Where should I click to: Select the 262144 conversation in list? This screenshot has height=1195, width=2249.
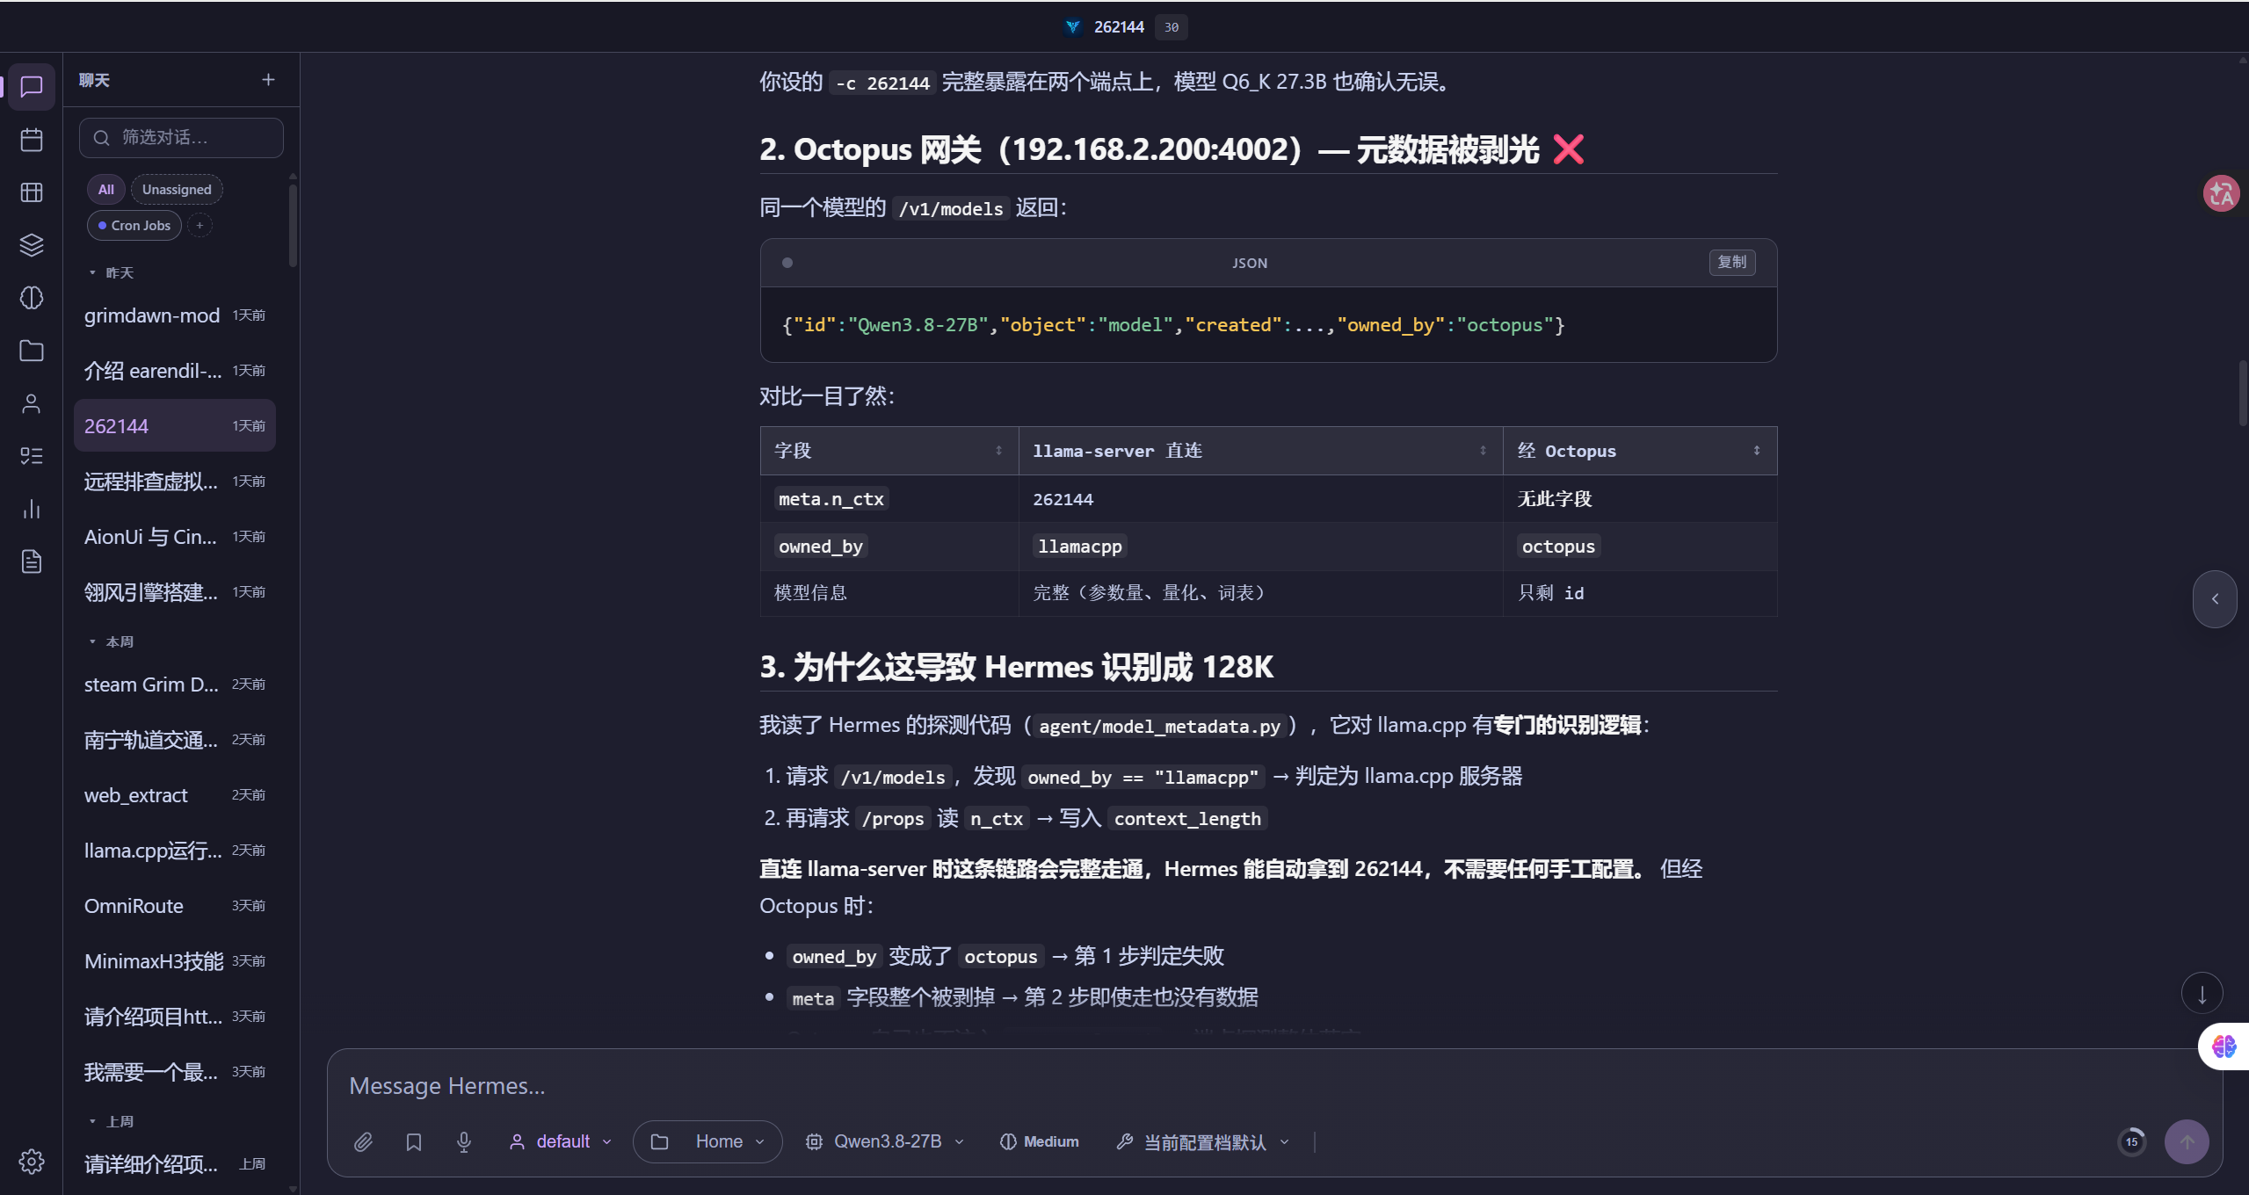175,426
